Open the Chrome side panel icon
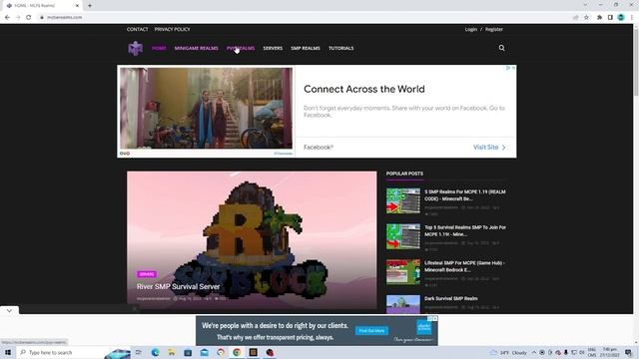The width and height of the screenshot is (639, 359). pos(610,17)
